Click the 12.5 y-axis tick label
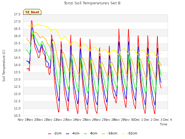 17,87
